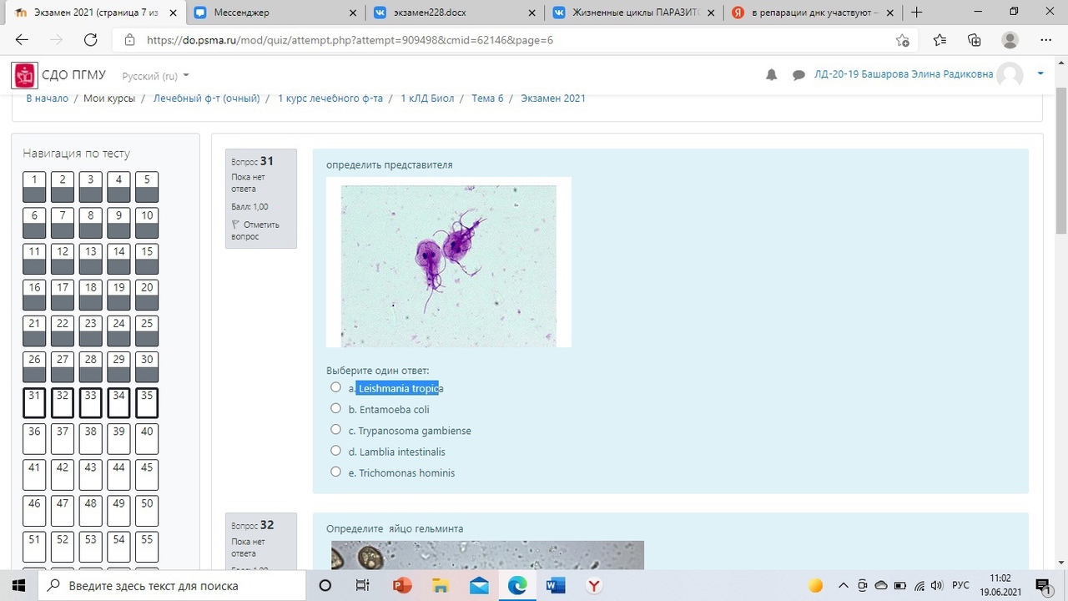The width and height of the screenshot is (1068, 601).
Task: Open new browser tab with plus icon
Action: click(x=917, y=13)
